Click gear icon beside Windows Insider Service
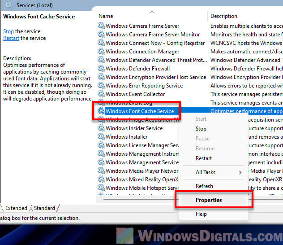Viewport: 283px width, 245px height. 101,128
